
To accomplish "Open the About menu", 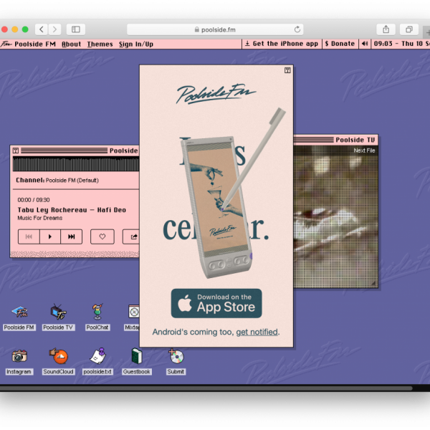I will 71,44.
